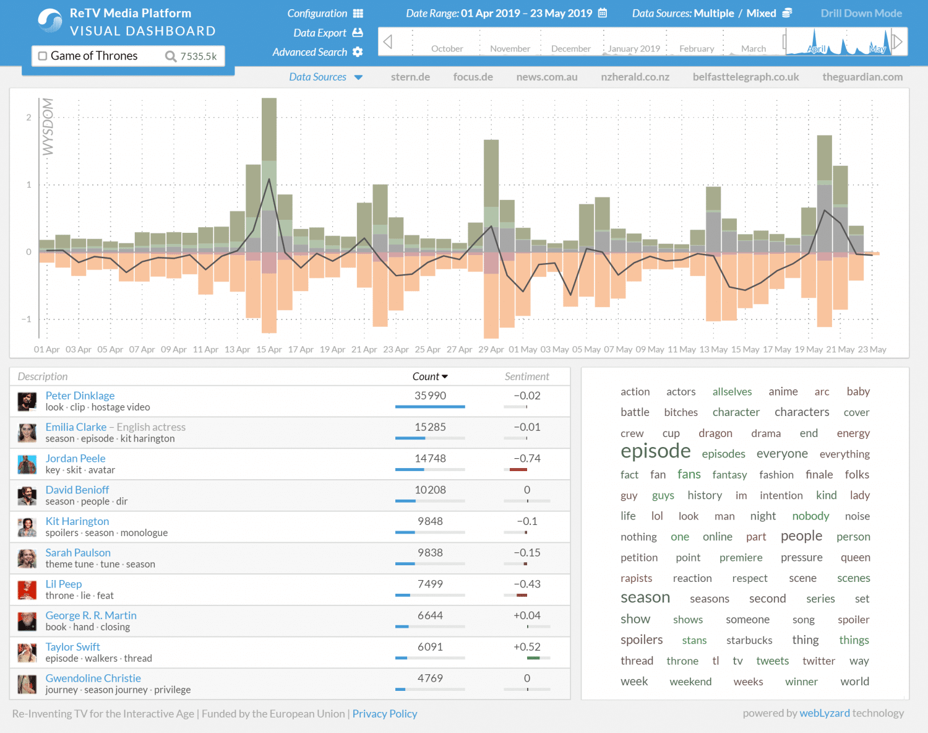Click the April range in timeline
The height and width of the screenshot is (733, 928).
817,49
